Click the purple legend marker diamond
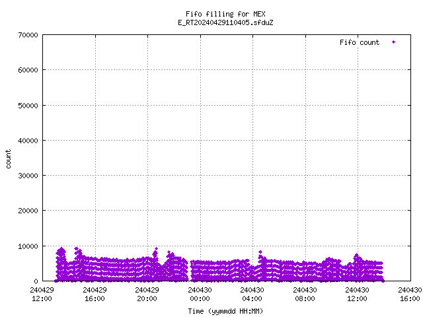Image resolution: width=423 pixels, height=317 pixels. [394, 42]
